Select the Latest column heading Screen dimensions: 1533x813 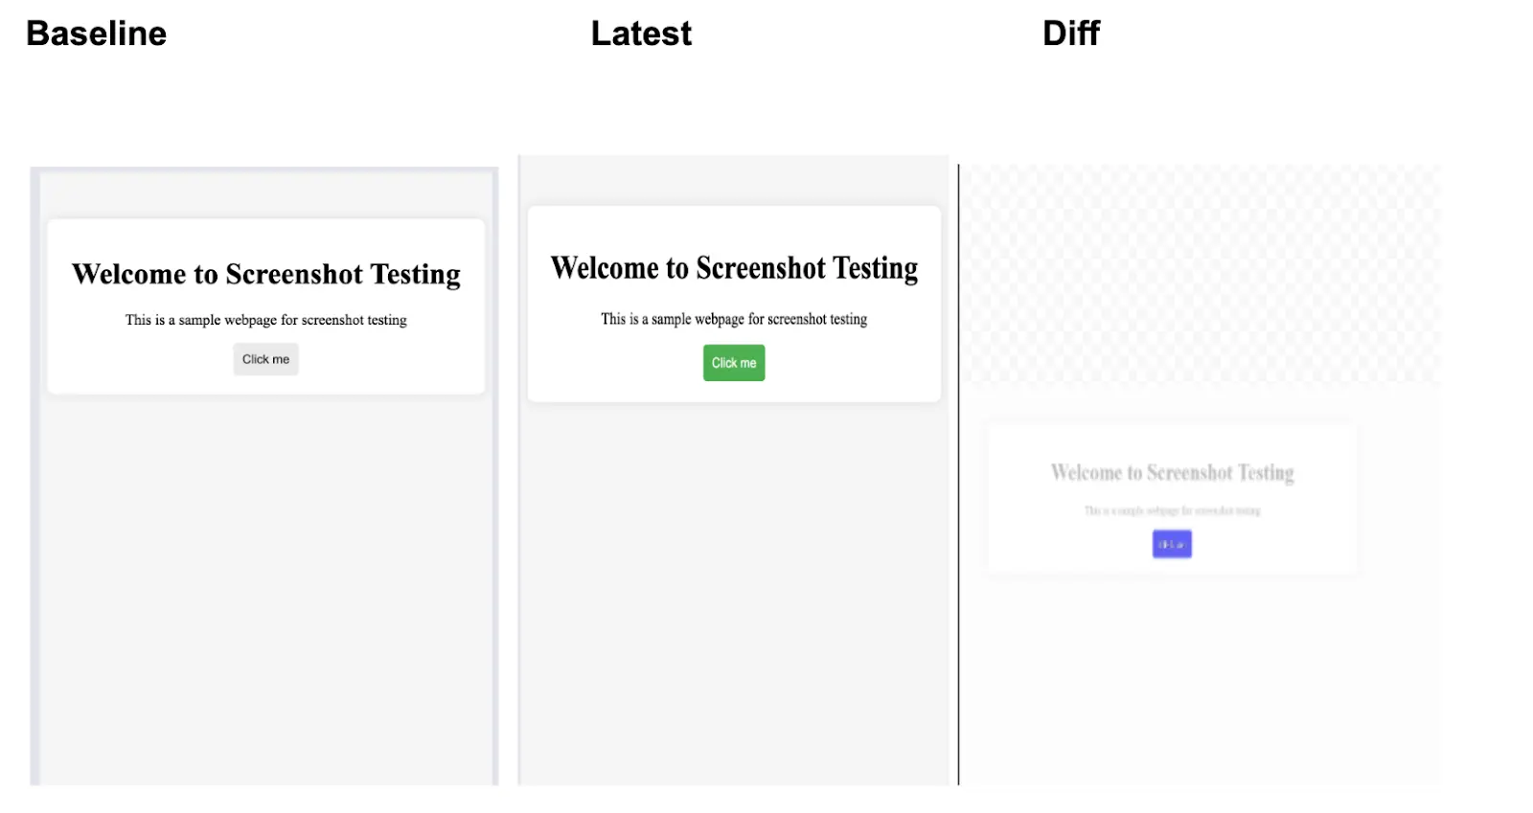coord(641,33)
